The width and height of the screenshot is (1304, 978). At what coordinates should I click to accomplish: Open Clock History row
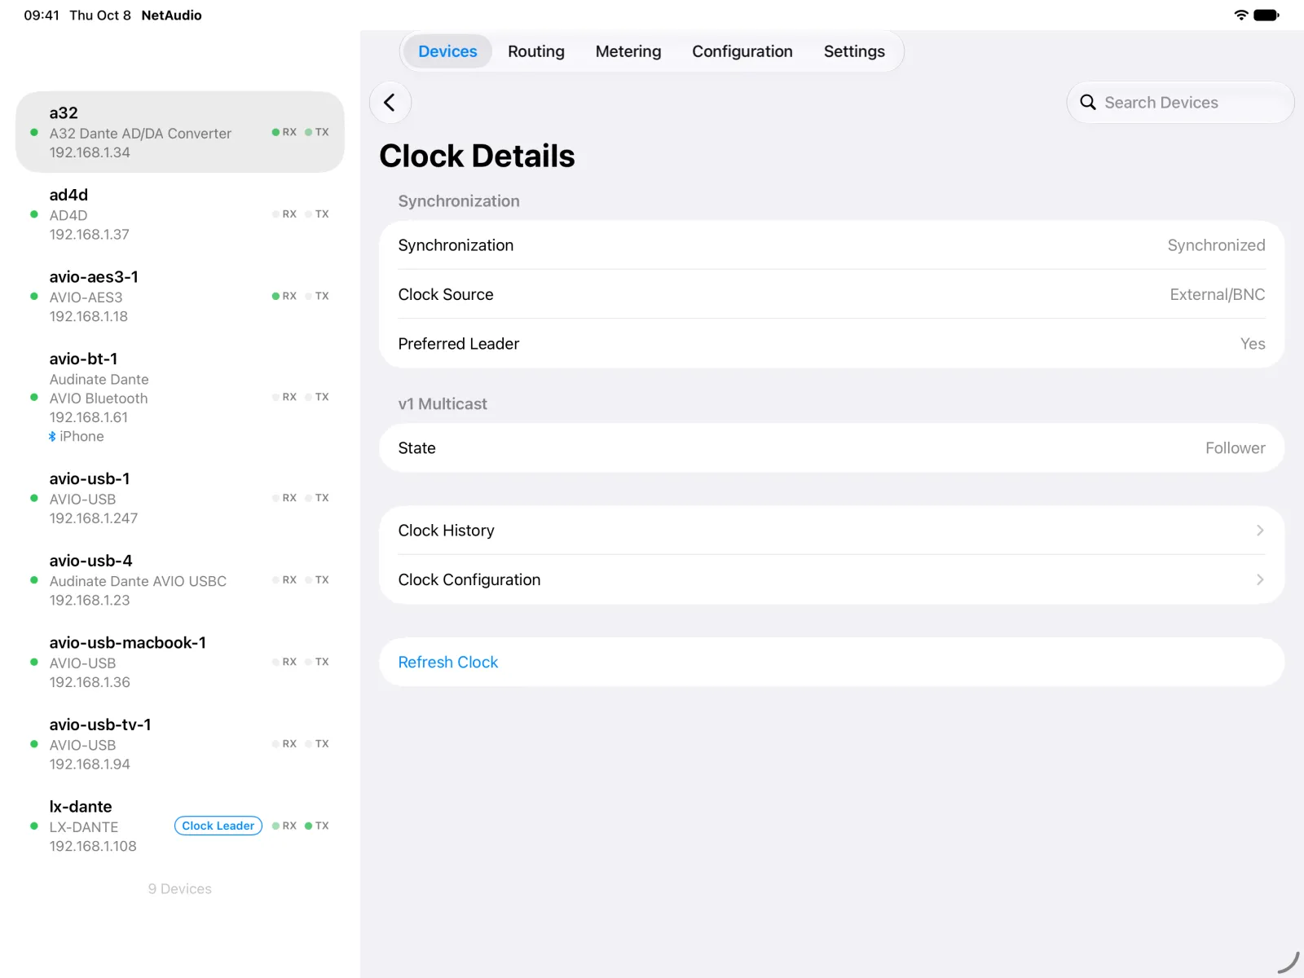pyautogui.click(x=832, y=531)
